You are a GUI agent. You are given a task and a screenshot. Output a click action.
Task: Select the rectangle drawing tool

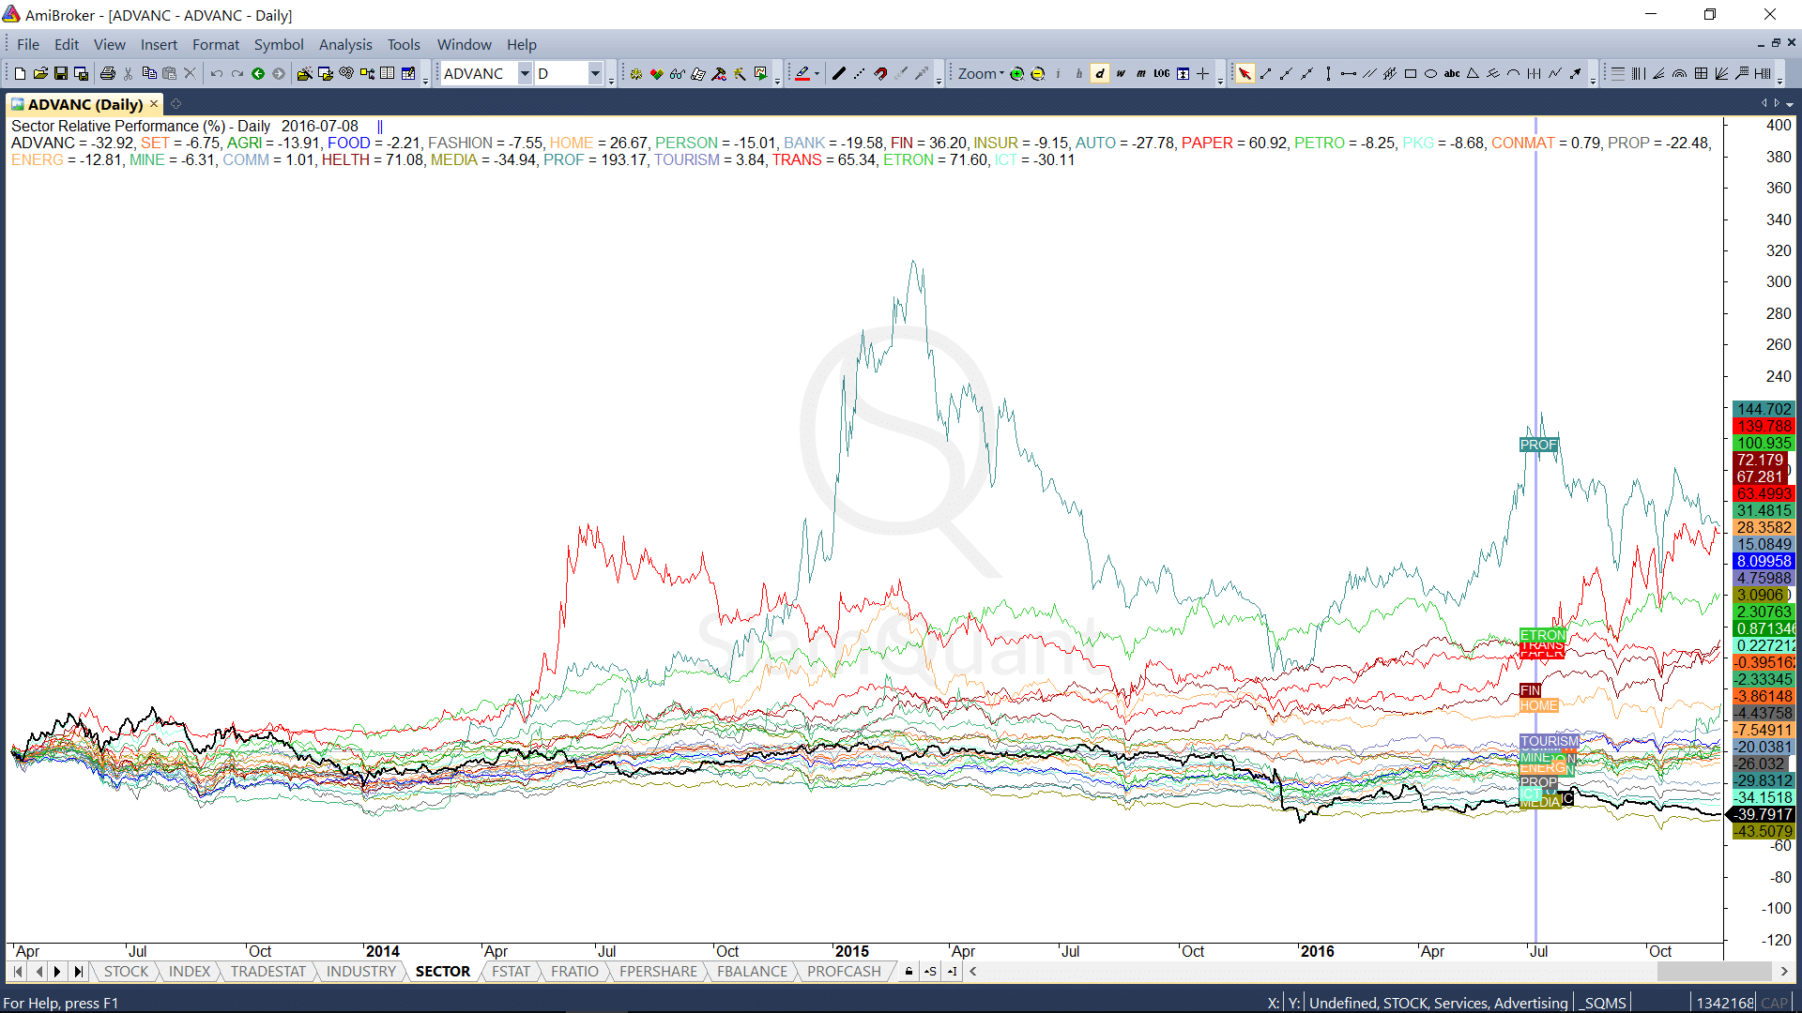tap(1410, 73)
